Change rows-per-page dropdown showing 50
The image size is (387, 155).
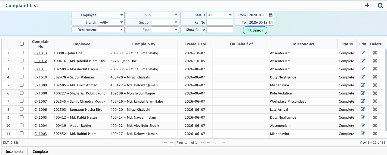219,143
